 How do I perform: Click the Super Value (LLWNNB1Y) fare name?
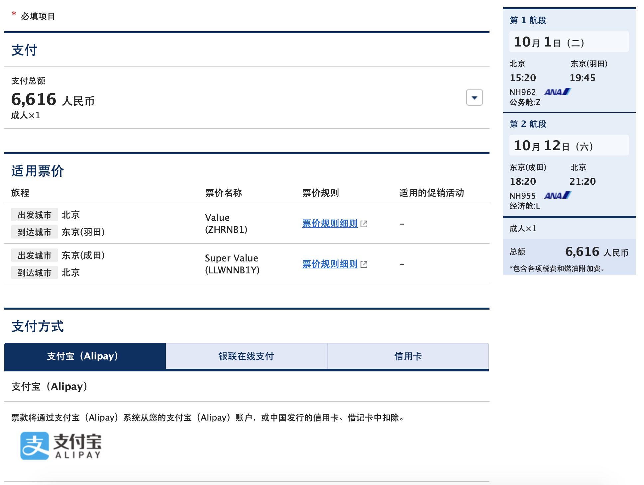click(232, 264)
